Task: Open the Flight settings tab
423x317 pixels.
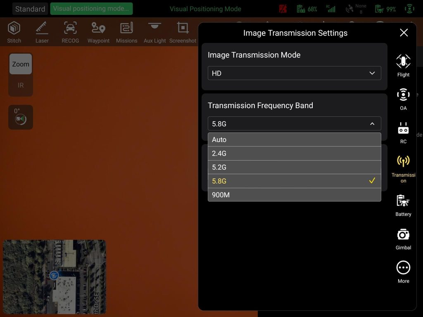Action: [x=403, y=66]
